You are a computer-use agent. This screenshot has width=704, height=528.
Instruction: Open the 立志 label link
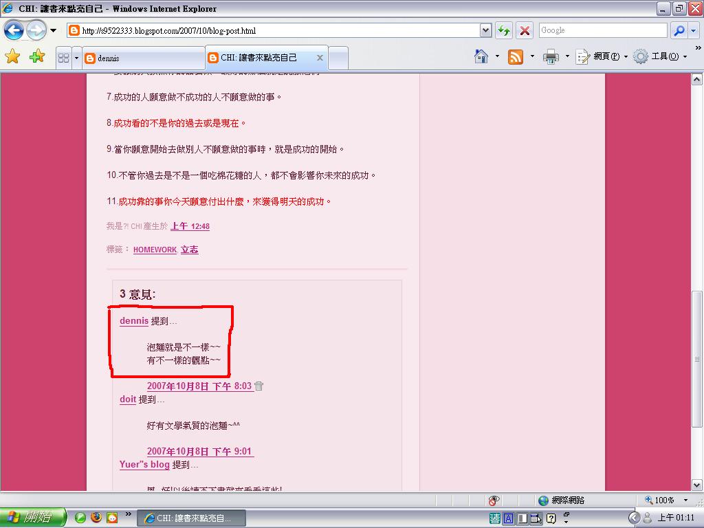[190, 250]
